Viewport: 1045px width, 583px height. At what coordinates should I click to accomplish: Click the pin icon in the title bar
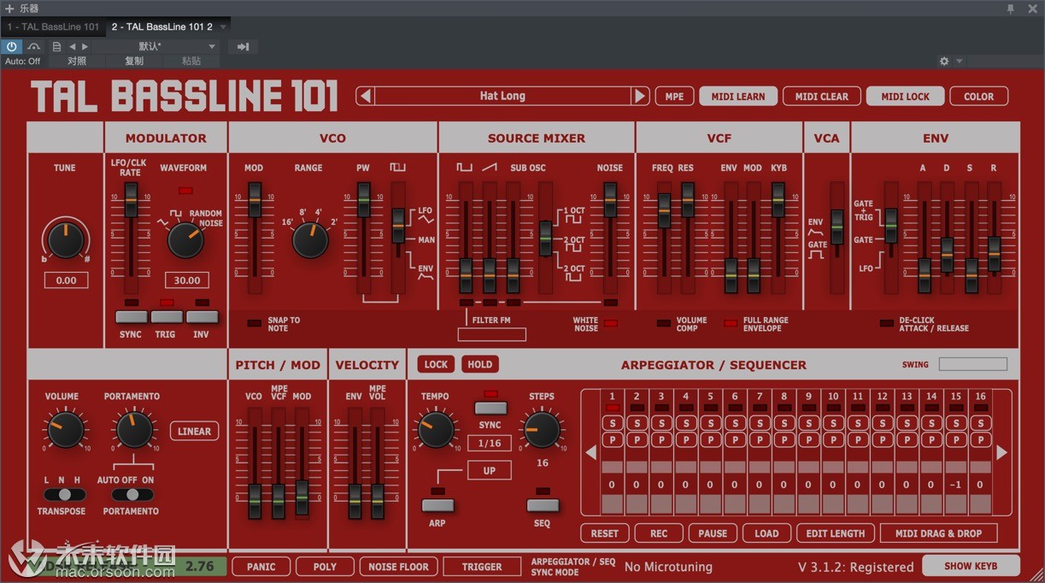click(x=1011, y=9)
